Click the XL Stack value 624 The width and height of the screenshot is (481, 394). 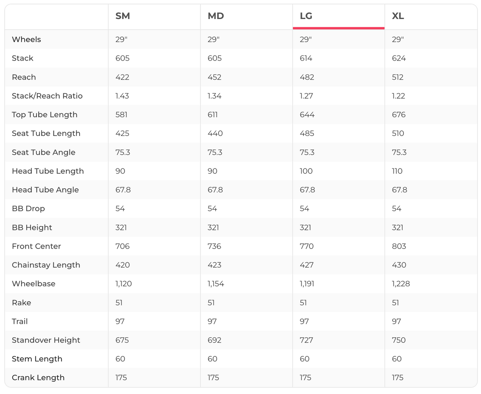tap(399, 58)
